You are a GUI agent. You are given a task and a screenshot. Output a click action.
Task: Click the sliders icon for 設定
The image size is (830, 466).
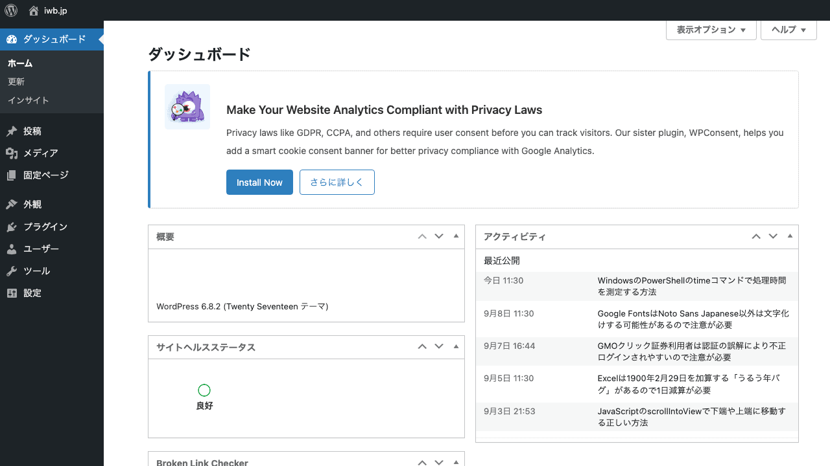[x=12, y=293]
